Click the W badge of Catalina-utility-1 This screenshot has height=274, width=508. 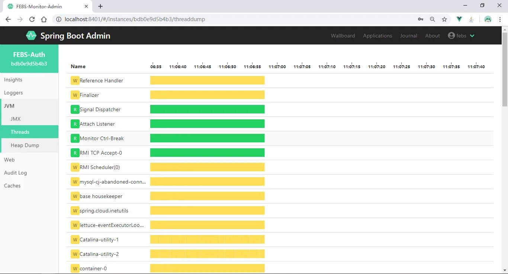[x=75, y=240]
